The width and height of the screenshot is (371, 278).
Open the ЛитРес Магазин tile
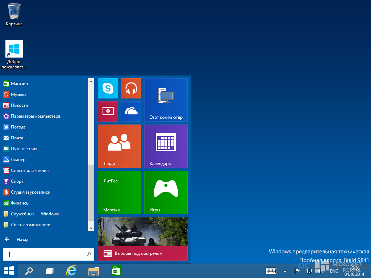coord(120,193)
